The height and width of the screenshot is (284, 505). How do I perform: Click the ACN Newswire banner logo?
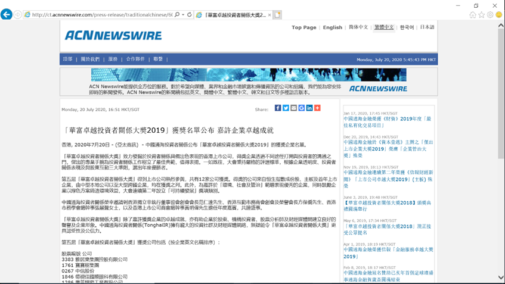pyautogui.click(x=378, y=89)
